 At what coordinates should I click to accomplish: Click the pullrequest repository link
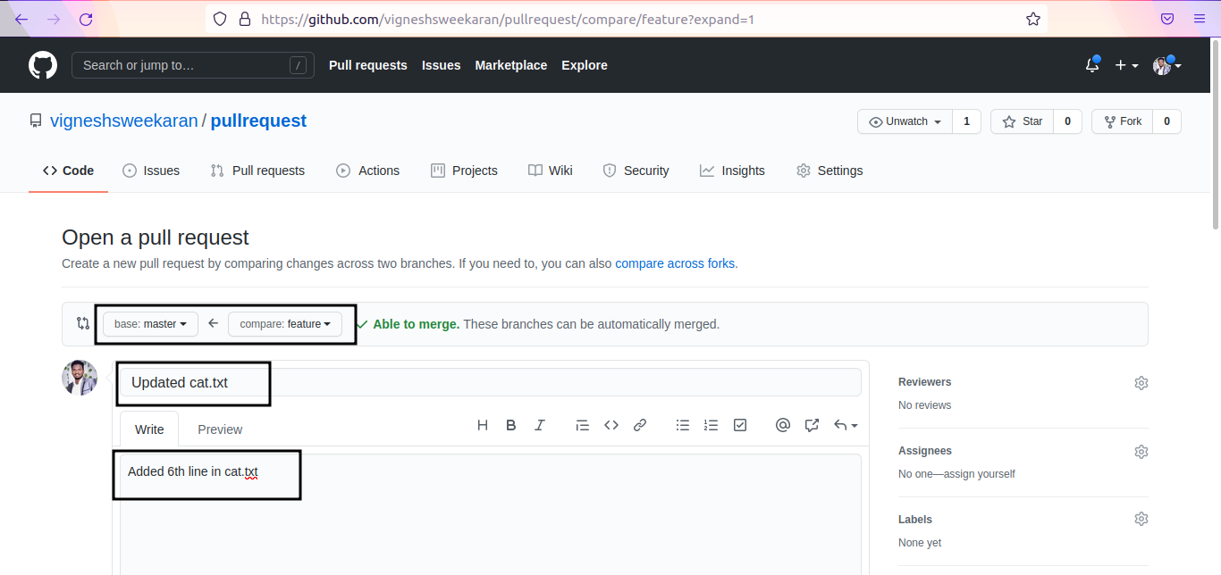coord(258,121)
